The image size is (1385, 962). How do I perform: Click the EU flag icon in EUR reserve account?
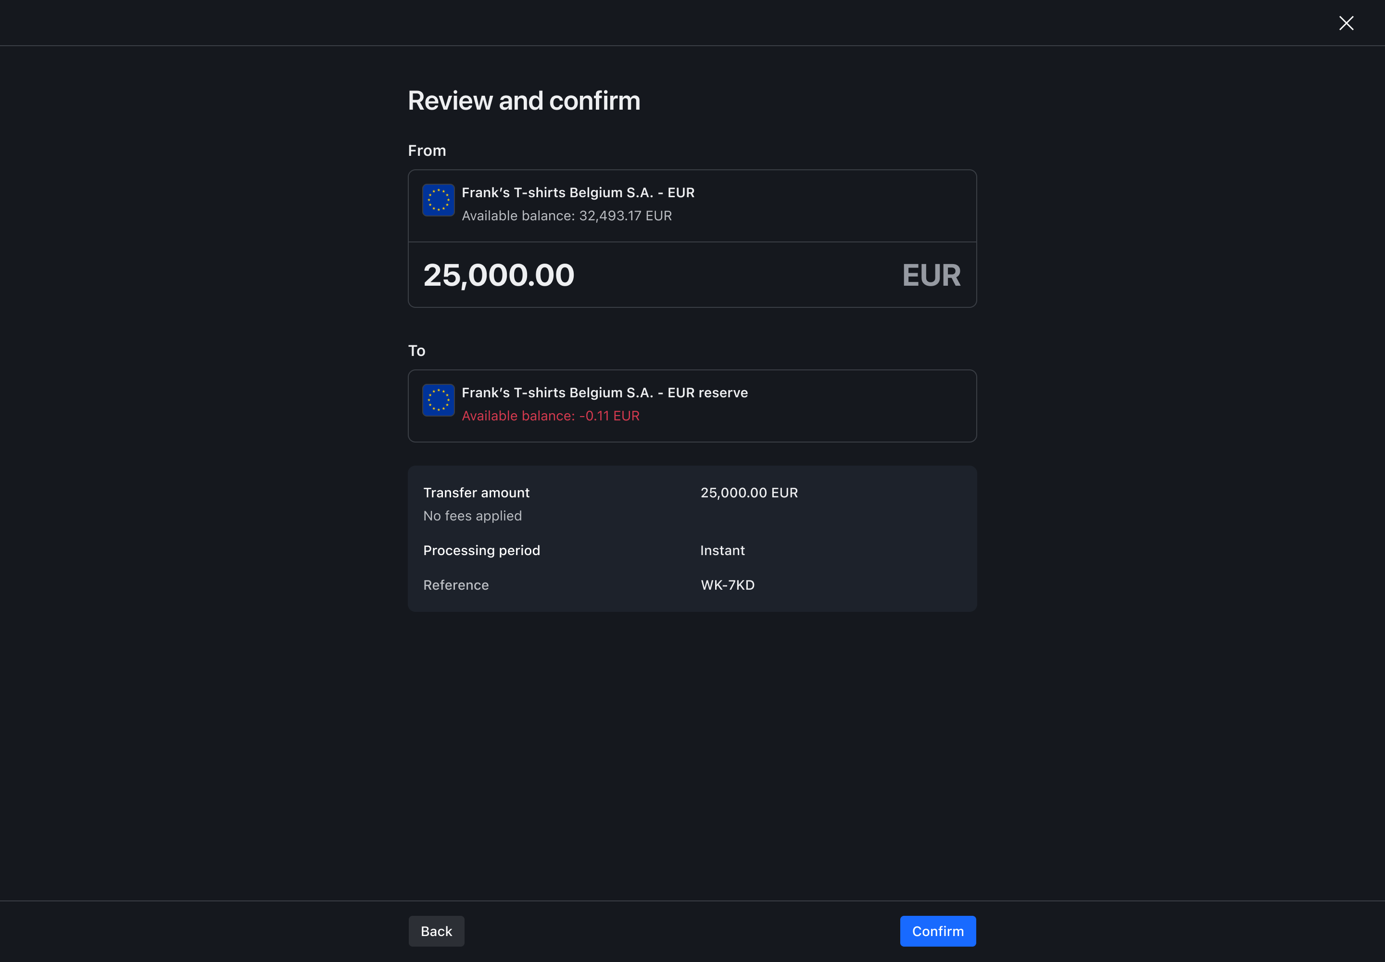point(438,400)
